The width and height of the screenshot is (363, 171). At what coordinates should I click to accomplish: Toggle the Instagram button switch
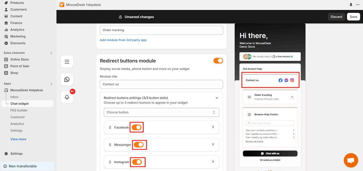137,162
